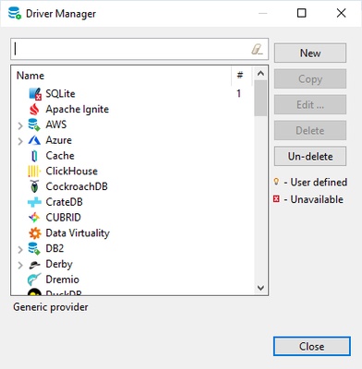This screenshot has height=369, width=362.
Task: Click the AWS database icon
Action: point(34,125)
